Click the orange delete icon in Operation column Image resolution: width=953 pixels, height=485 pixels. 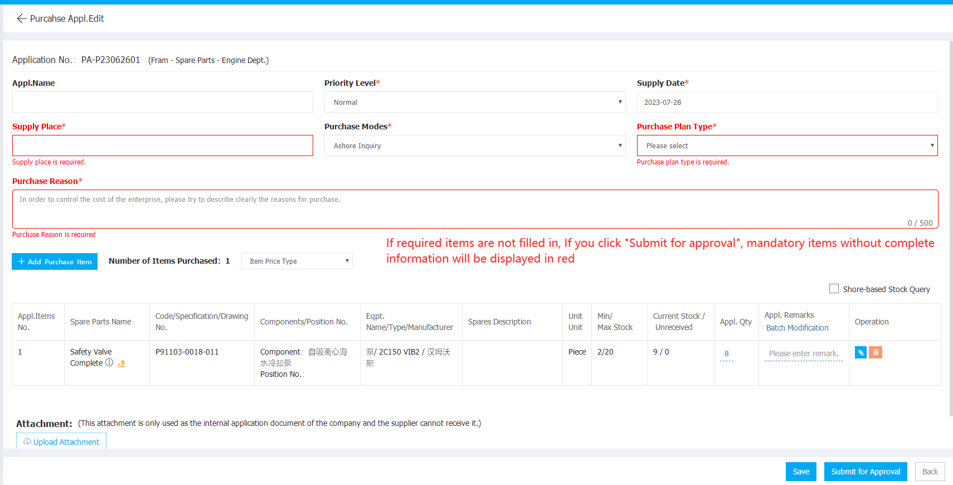[876, 352]
